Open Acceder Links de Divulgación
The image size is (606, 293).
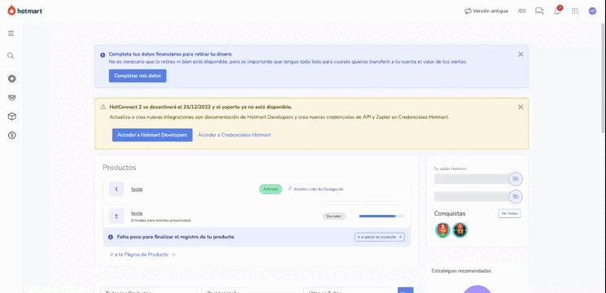316,189
